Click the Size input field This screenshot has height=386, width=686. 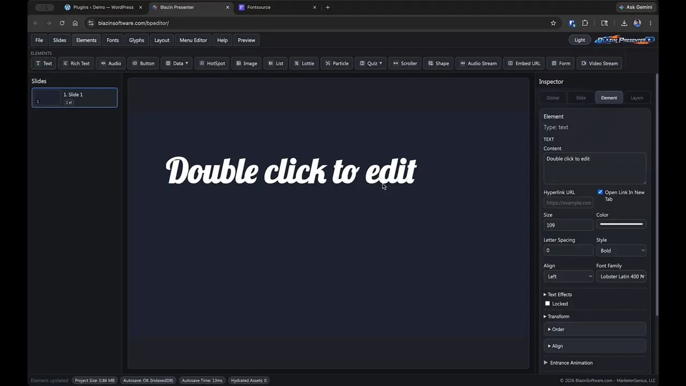pyautogui.click(x=568, y=225)
